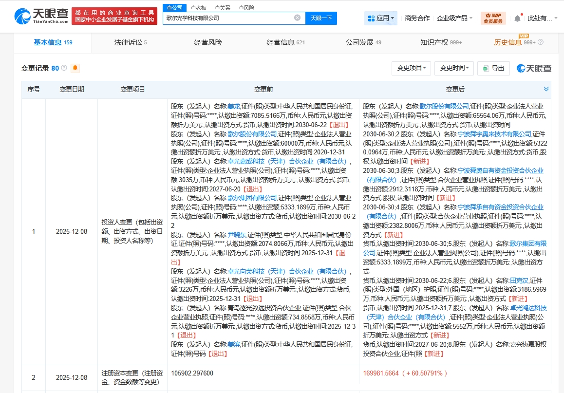
Task: Open the notification bell in the header
Action: [517, 19]
